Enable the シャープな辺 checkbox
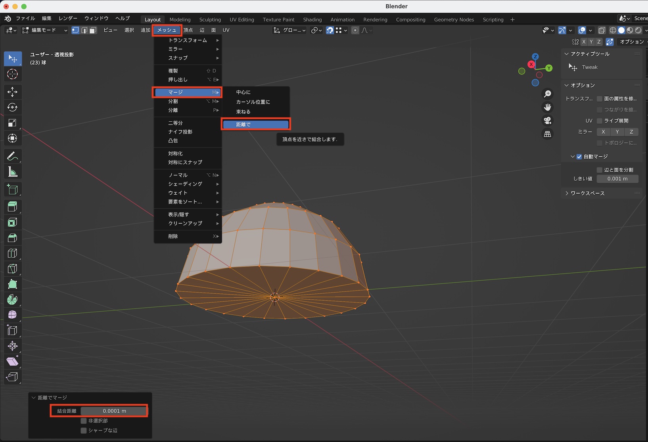The image size is (648, 442). click(x=84, y=430)
